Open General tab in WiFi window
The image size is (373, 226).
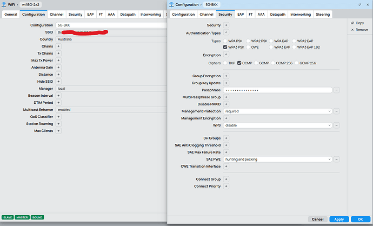11,14
